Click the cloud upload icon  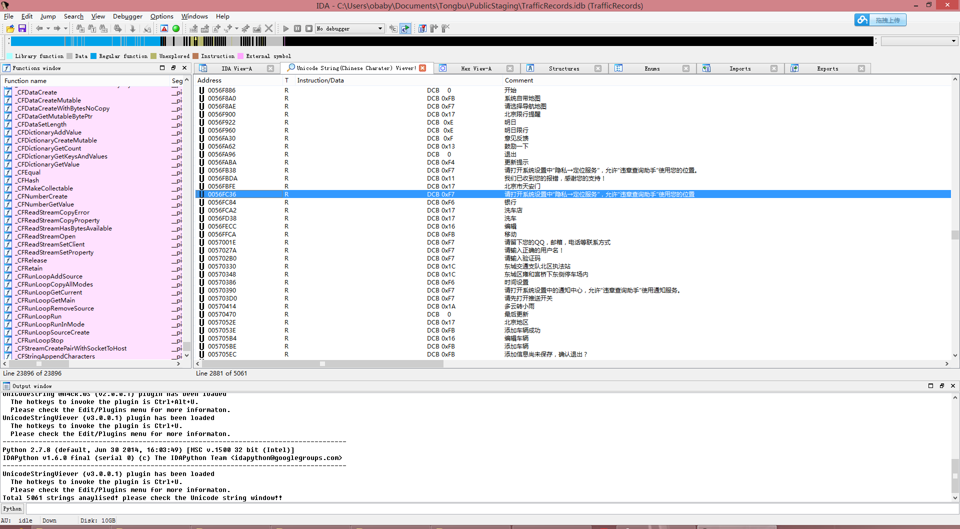click(862, 20)
